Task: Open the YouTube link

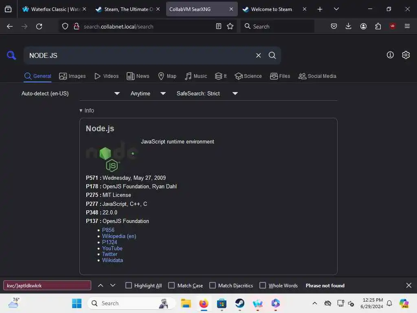Action: (112, 248)
